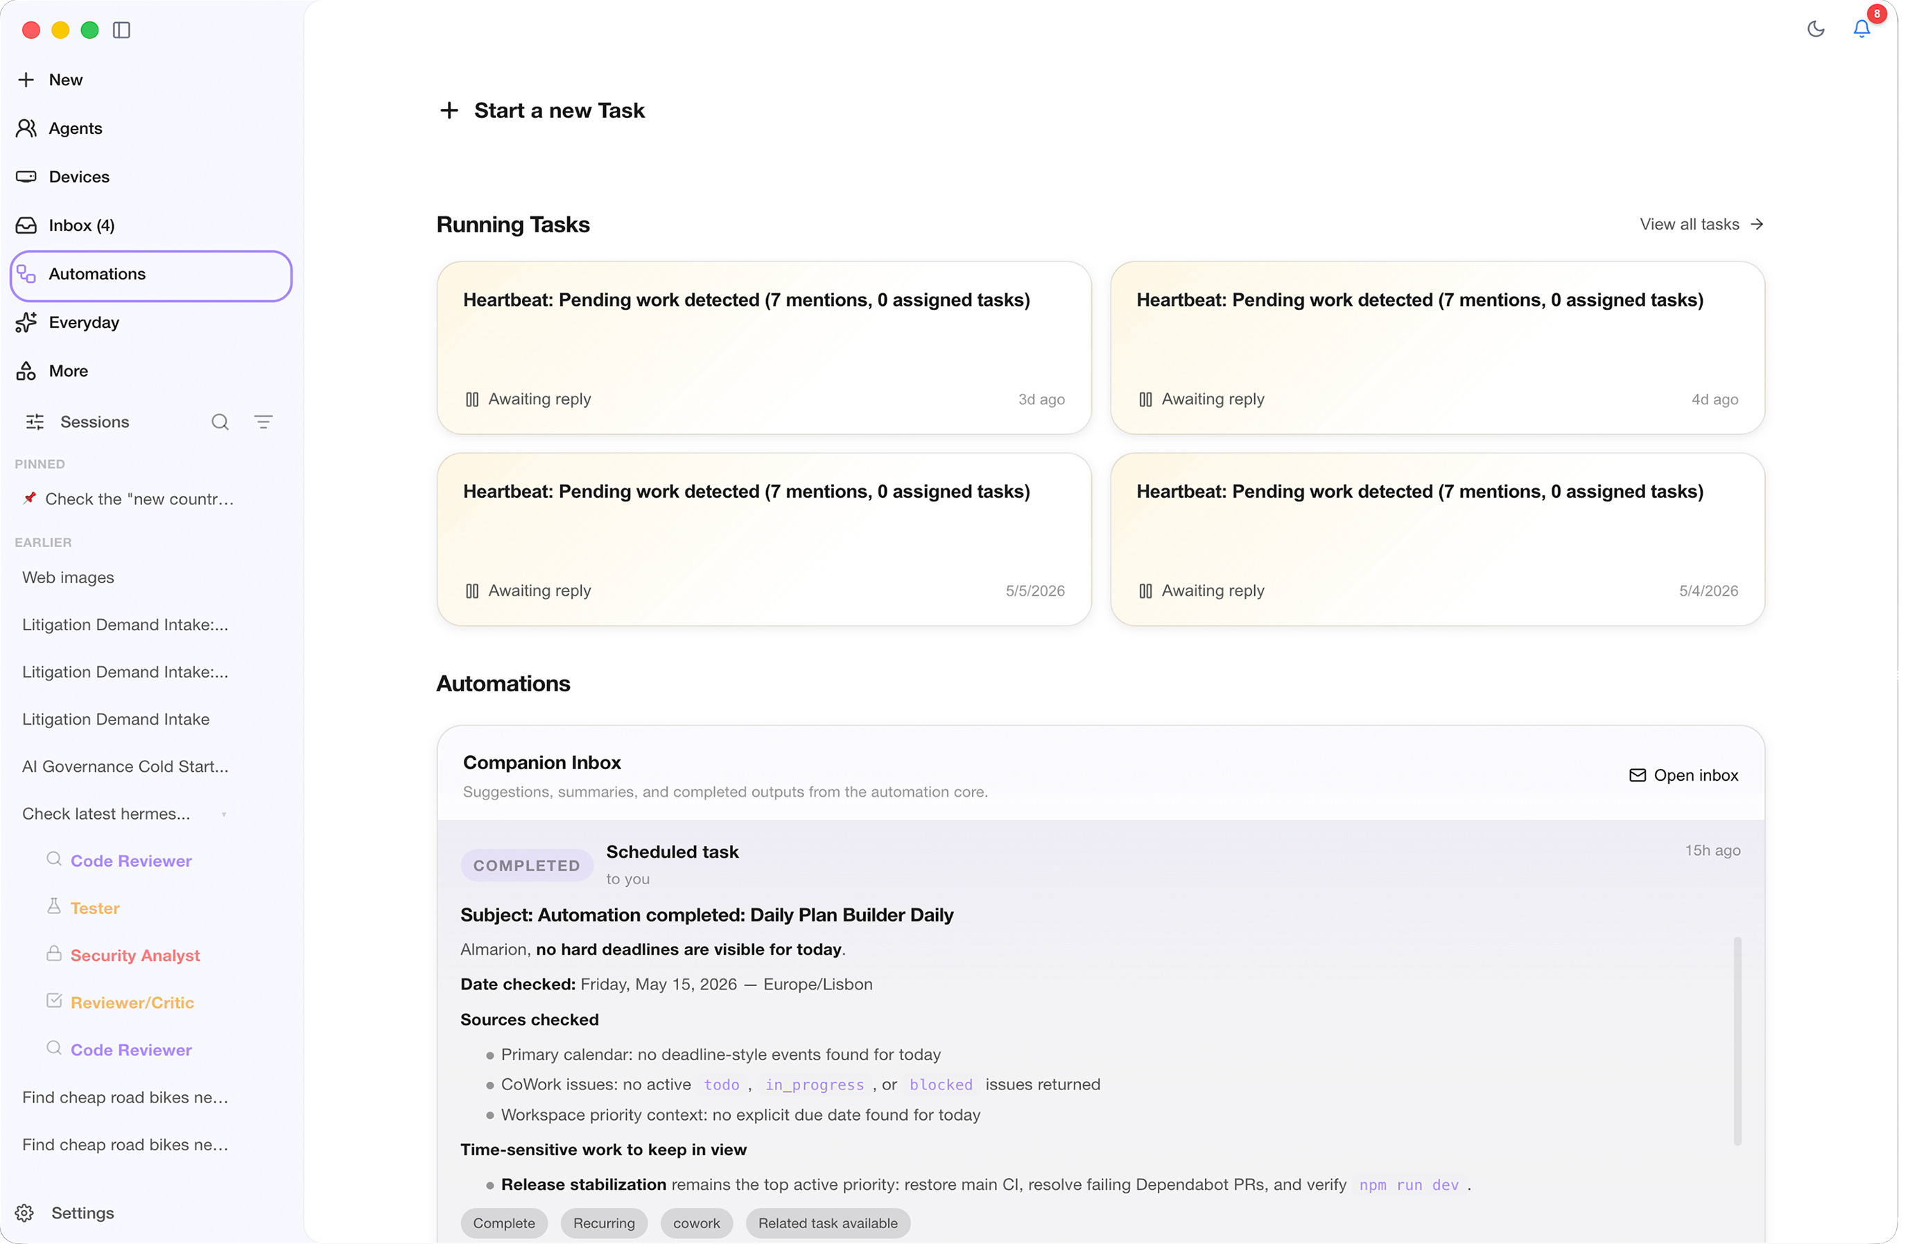The width and height of the screenshot is (1926, 1244).
Task: Click pause icon on 5/5/2026 task
Action: (471, 591)
